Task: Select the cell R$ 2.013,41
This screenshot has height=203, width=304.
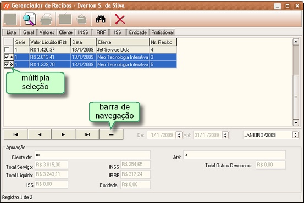Action: [49, 57]
